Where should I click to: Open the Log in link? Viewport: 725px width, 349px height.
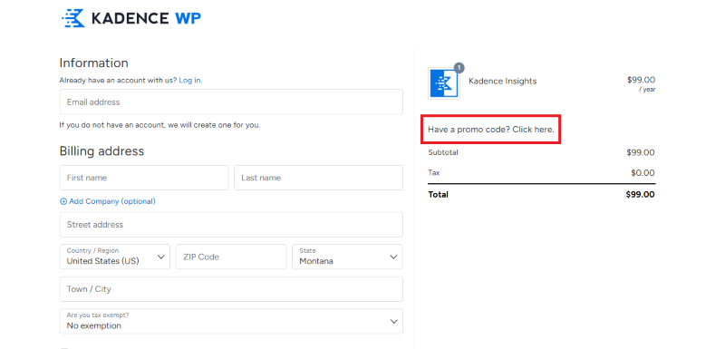(x=190, y=81)
